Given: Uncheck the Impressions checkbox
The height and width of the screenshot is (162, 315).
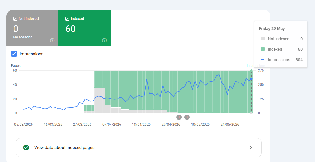Looking at the screenshot, I should (14, 54).
